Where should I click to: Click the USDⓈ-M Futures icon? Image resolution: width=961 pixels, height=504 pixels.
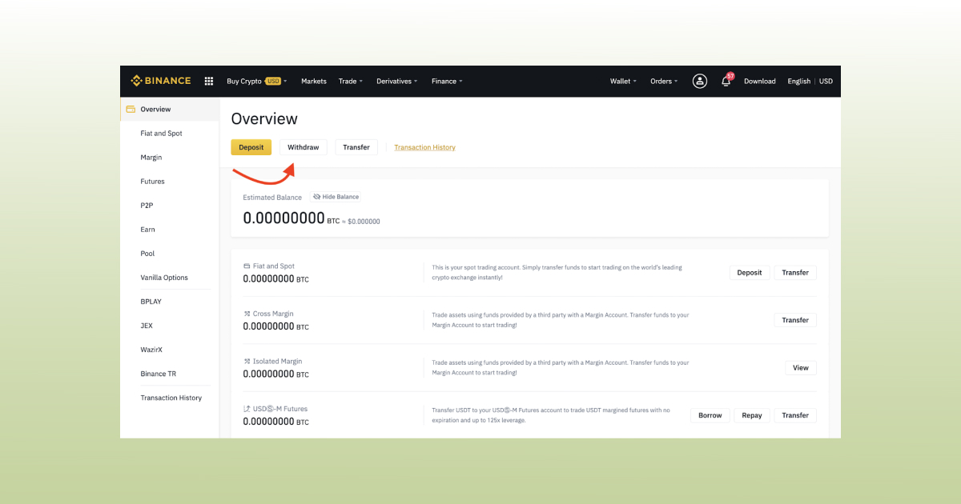click(247, 409)
